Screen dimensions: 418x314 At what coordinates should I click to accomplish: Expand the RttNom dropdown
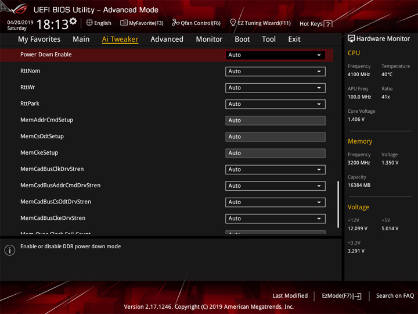pyautogui.click(x=275, y=72)
